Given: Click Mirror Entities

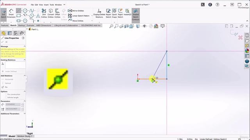Looking at the screenshot, I should [76, 10].
